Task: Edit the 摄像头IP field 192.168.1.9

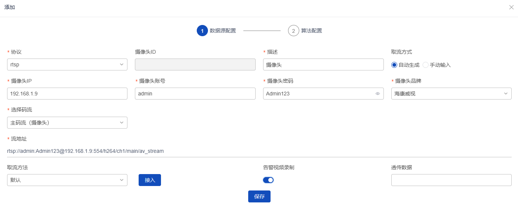Action: click(67, 94)
